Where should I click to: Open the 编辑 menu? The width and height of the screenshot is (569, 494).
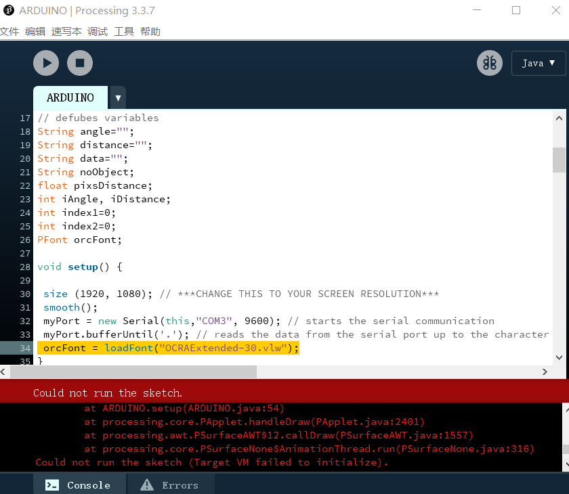[x=35, y=32]
